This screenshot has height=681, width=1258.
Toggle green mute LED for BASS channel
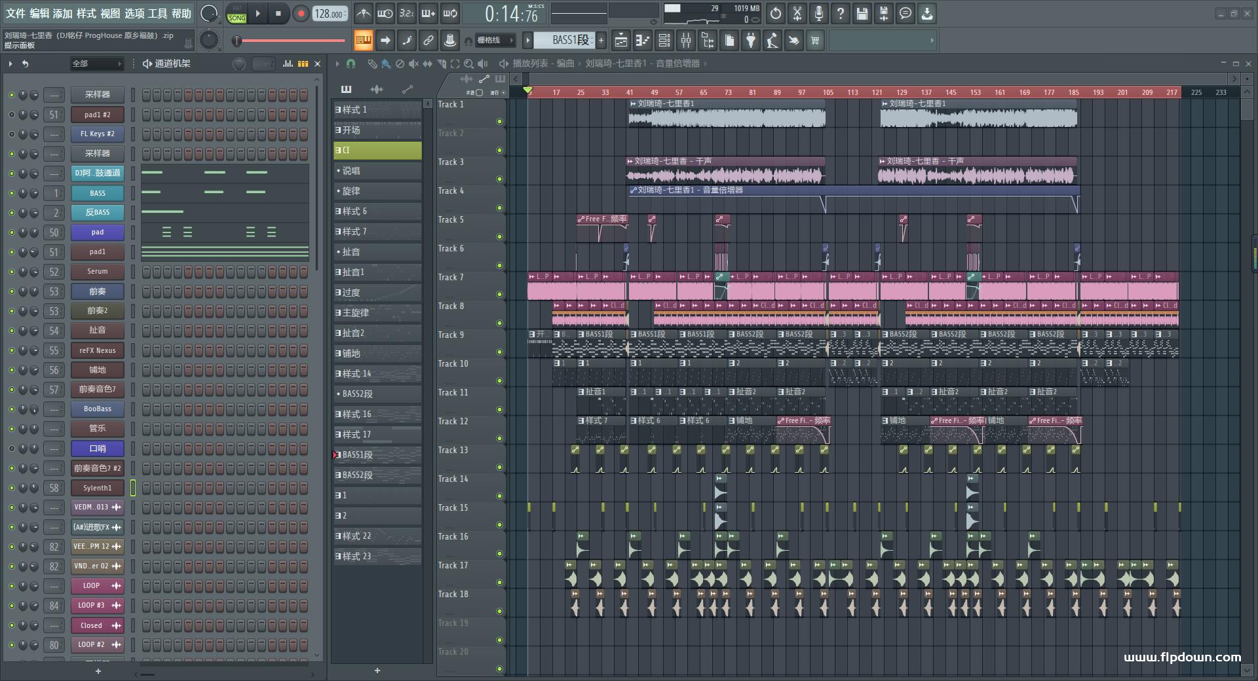pyautogui.click(x=11, y=193)
